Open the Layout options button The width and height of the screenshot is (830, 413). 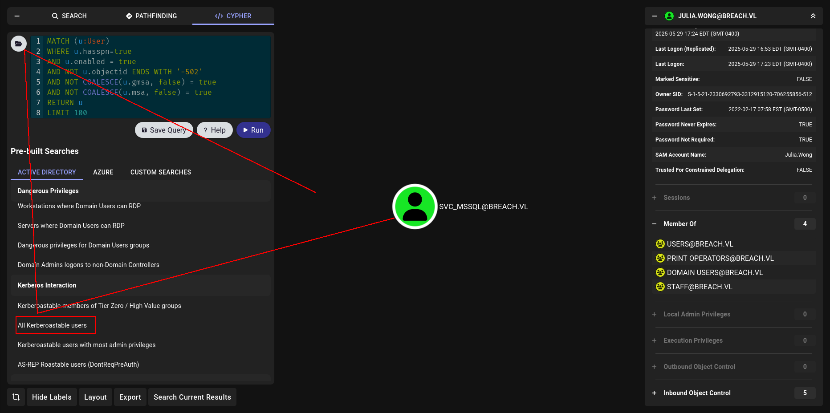point(95,397)
